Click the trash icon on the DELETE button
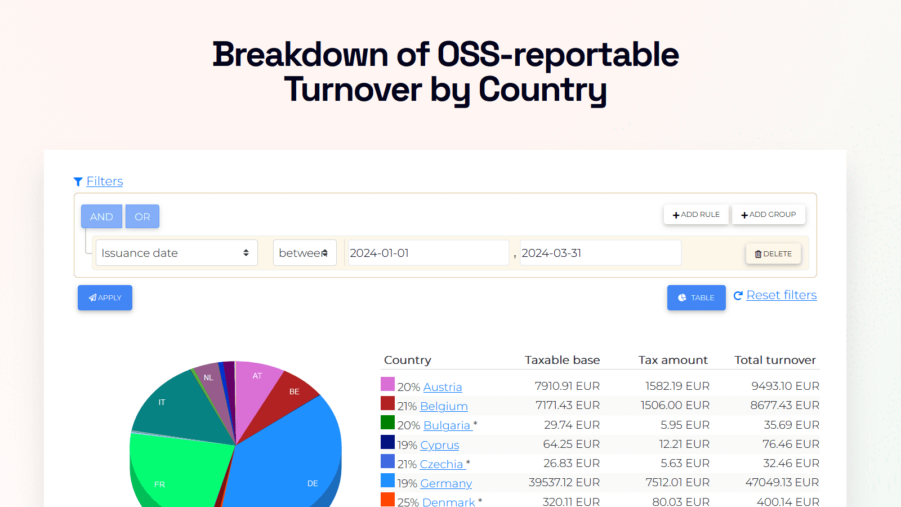Viewport: 901px width, 507px height. coord(757,253)
